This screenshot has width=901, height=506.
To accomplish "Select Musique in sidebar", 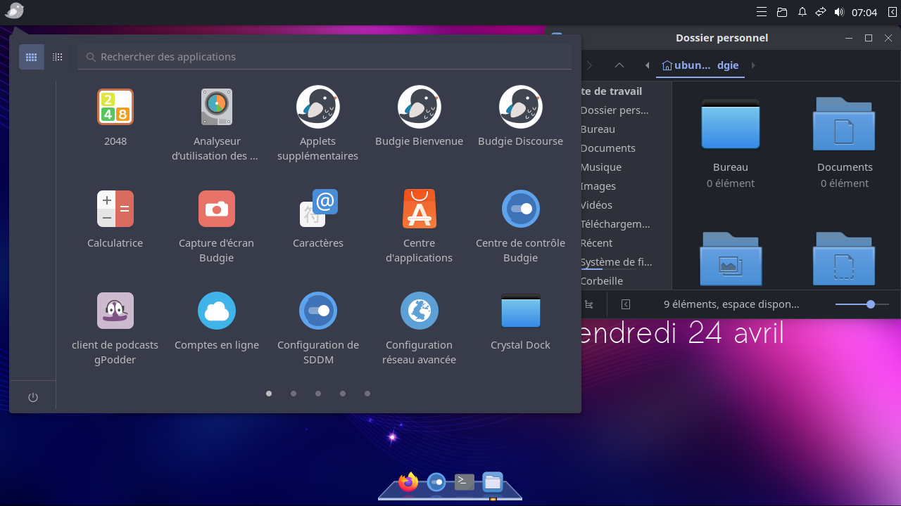I will (x=601, y=167).
